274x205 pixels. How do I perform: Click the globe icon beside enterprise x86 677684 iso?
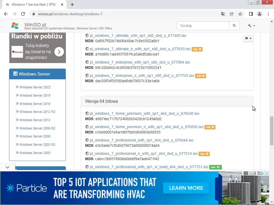click(87, 62)
